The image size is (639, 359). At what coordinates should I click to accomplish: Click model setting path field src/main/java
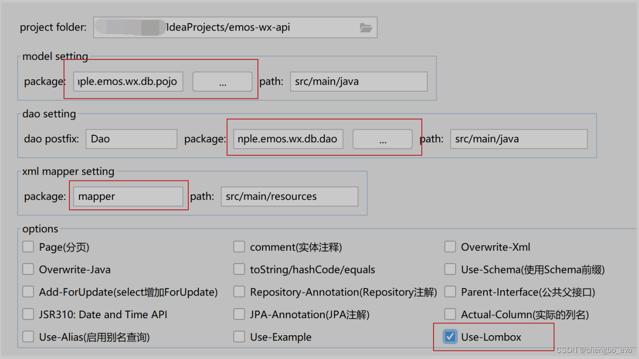(x=358, y=82)
